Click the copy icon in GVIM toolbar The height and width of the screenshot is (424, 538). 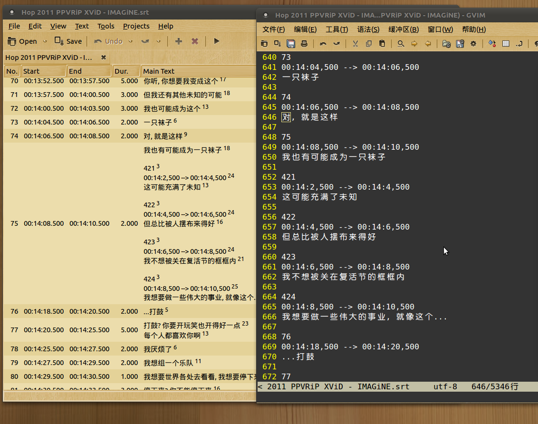pos(369,44)
